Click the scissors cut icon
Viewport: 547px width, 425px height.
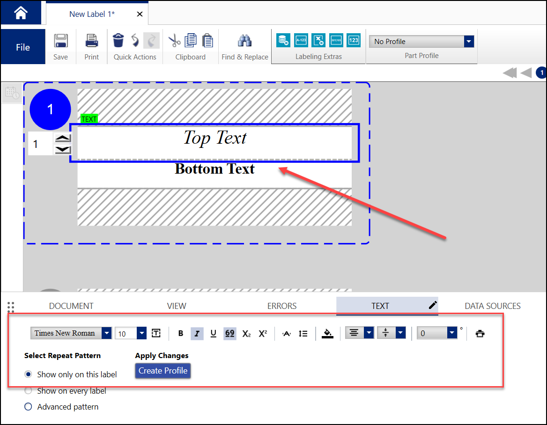174,41
